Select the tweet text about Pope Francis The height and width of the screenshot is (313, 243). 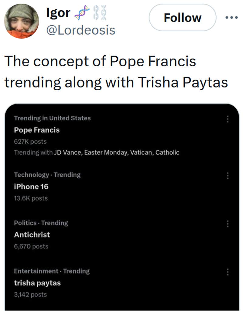100,71
